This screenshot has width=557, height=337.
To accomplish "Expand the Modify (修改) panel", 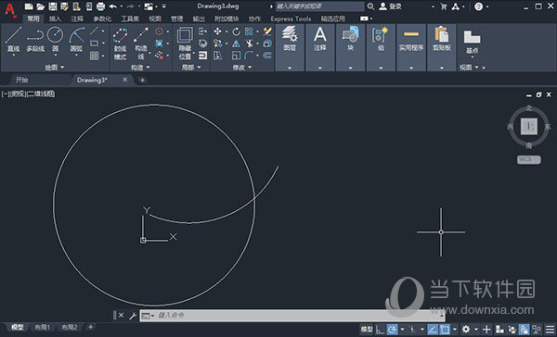I will coord(242,68).
